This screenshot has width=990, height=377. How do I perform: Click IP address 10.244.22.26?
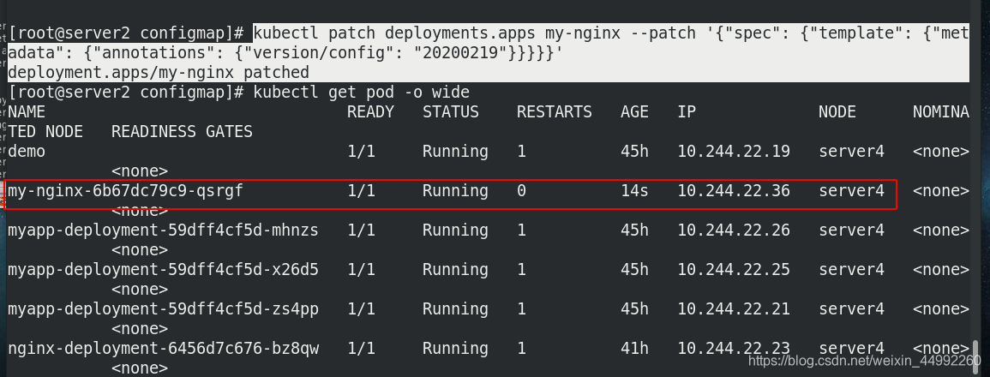click(x=734, y=230)
